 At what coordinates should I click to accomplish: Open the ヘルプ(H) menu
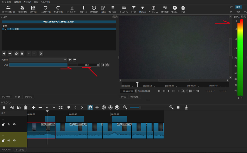45,2
